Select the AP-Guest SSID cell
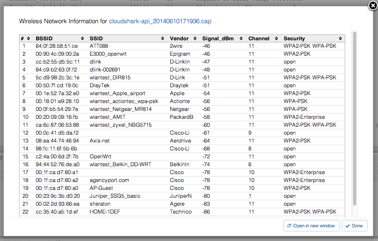 [x=101, y=188]
